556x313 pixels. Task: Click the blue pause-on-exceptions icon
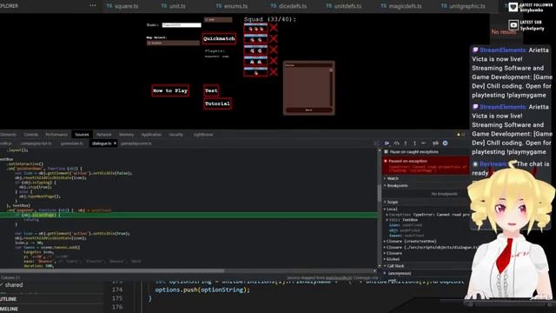445,143
